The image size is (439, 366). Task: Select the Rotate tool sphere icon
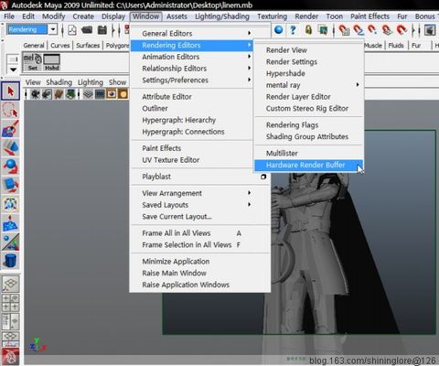tap(11, 167)
